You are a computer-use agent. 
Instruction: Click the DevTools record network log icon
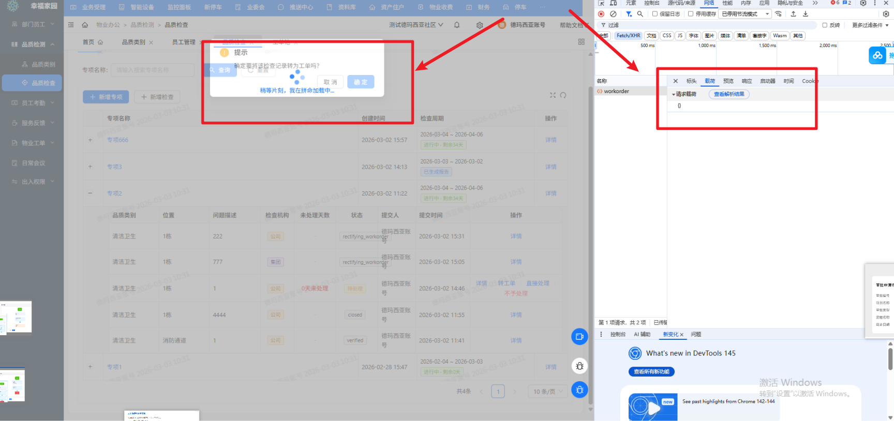coord(601,14)
